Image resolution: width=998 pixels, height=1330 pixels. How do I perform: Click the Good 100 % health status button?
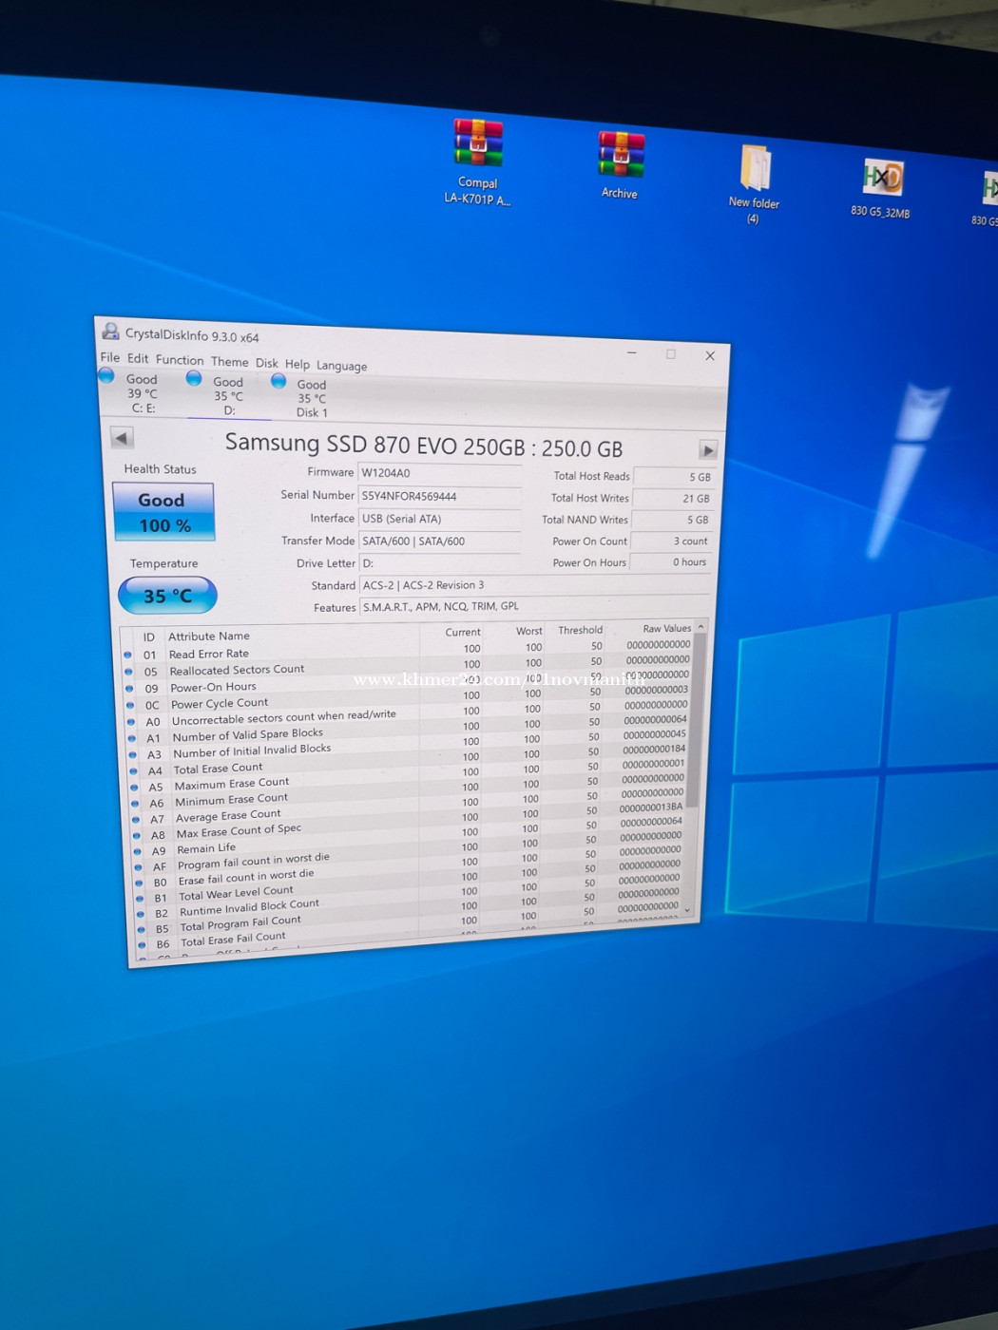pyautogui.click(x=163, y=512)
